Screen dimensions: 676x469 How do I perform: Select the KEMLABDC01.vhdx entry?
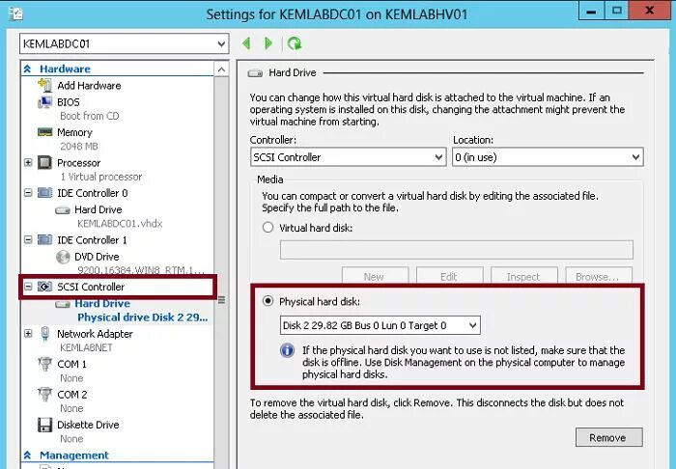(x=120, y=224)
